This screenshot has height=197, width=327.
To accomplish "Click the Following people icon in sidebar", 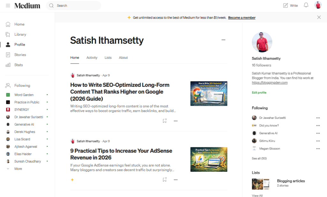I will 8,86.
